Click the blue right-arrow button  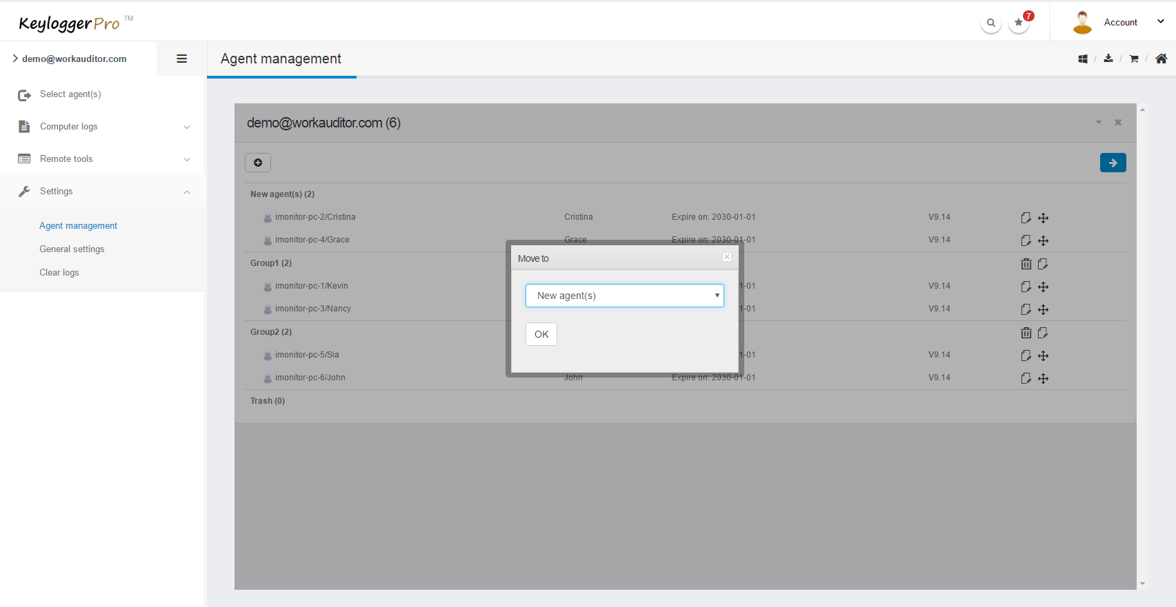[1113, 163]
